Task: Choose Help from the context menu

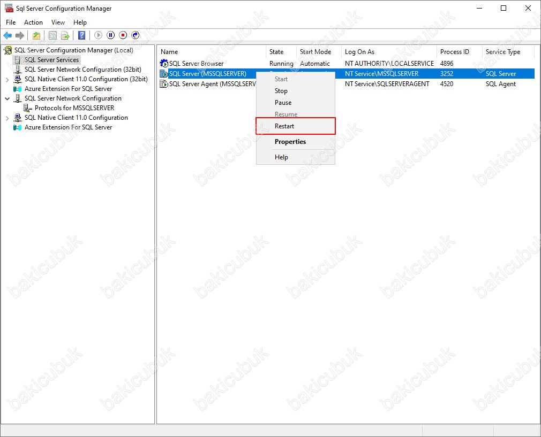Action: pos(295,157)
